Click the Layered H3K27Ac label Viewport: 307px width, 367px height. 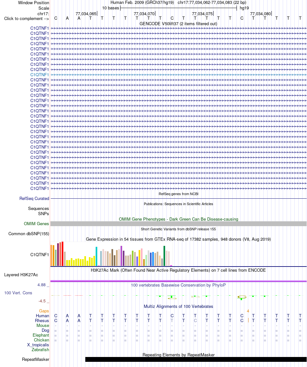[21, 275]
